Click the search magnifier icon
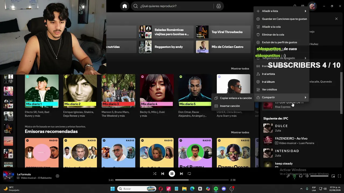Screen dimensions: 344x193 tap(136, 6)
